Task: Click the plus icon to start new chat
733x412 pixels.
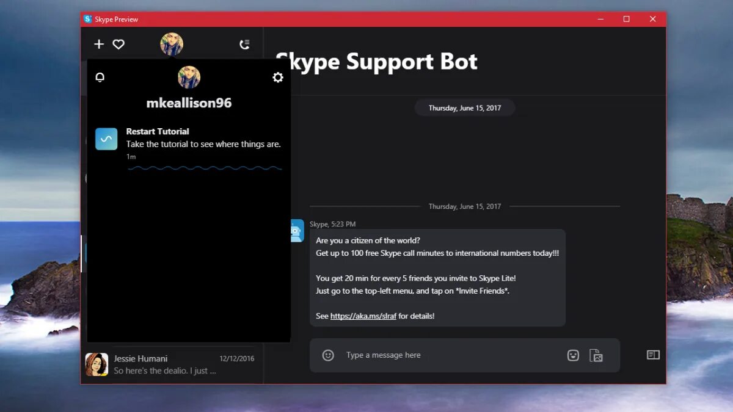Action: (99, 44)
